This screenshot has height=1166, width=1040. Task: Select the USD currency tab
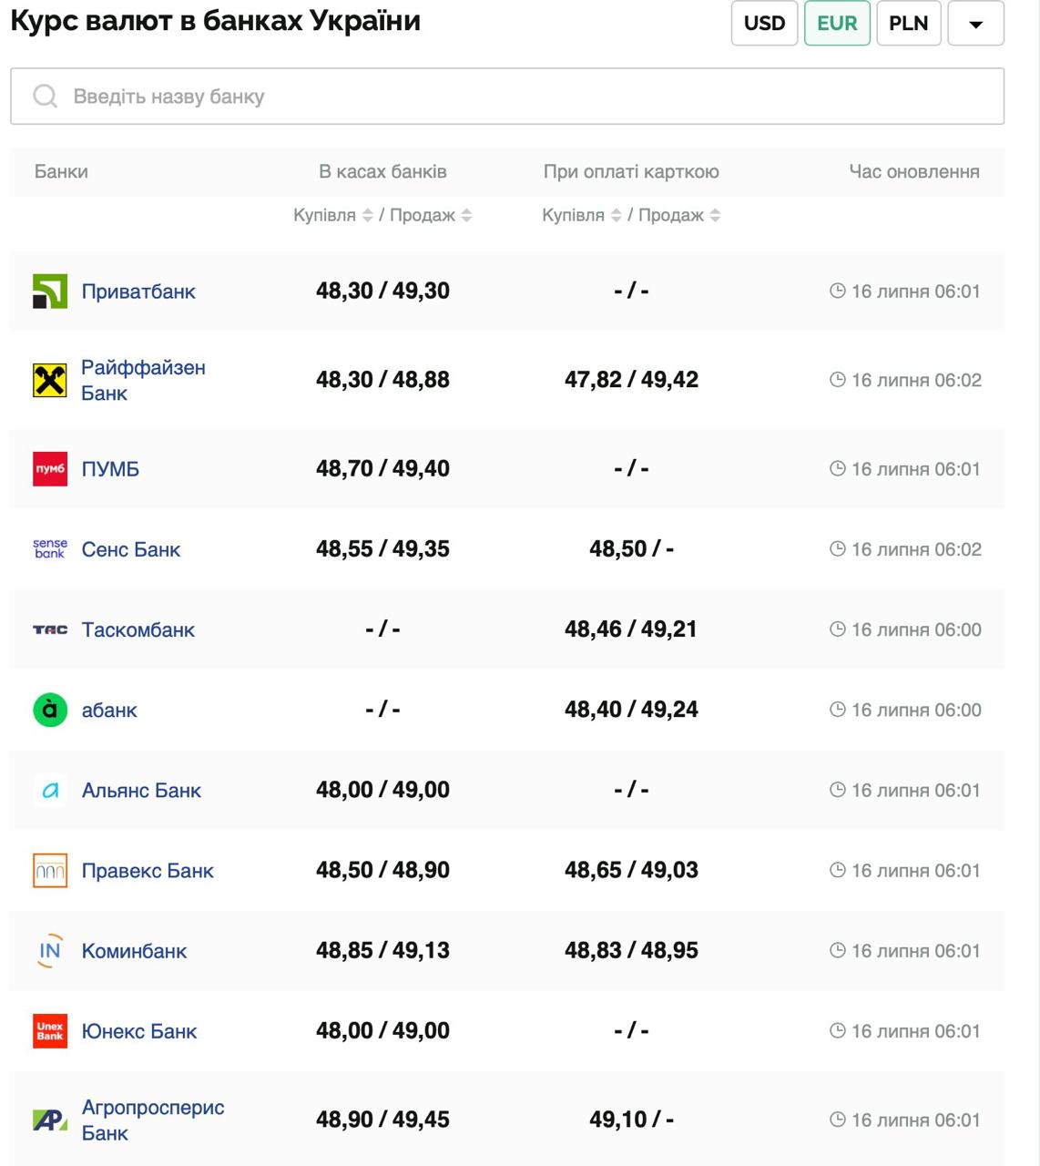click(x=764, y=23)
